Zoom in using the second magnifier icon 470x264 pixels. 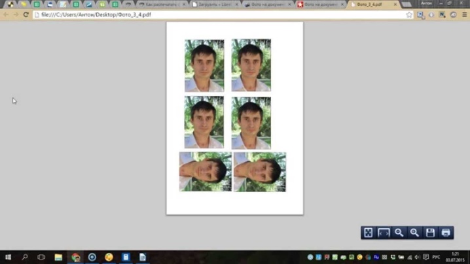(414, 233)
